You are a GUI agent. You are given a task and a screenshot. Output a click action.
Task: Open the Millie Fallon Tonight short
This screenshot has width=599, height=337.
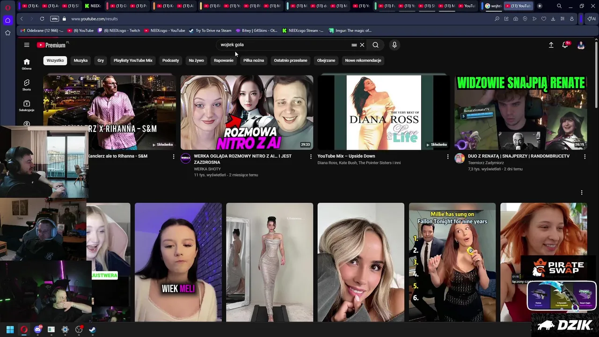452,262
